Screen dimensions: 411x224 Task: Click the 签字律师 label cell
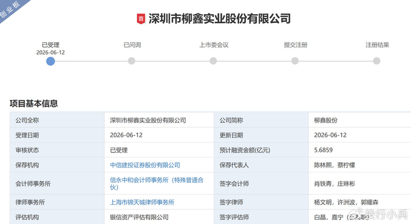point(261,202)
